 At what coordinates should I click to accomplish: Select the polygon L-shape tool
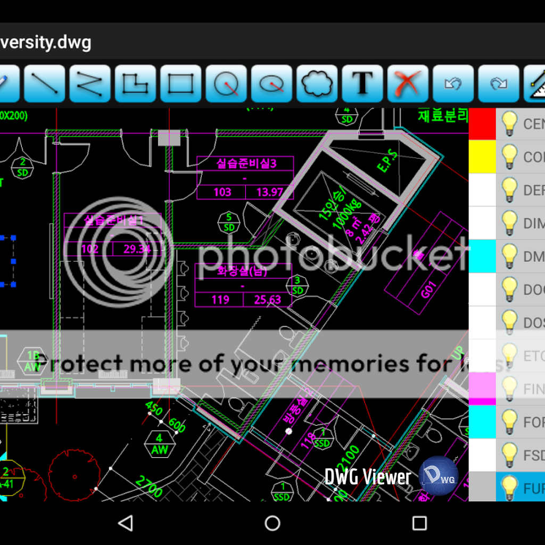(x=135, y=84)
